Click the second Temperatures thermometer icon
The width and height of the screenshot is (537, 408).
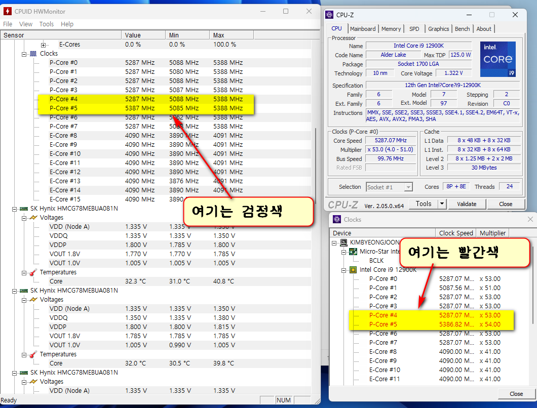coord(33,354)
